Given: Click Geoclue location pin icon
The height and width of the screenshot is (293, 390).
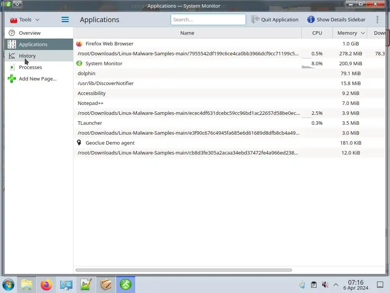Looking at the screenshot, I should tap(79, 143).
